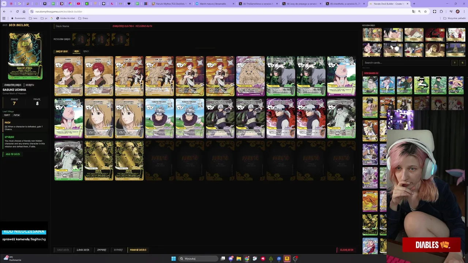Click the browser profile avatar
The image size is (468, 263).
(x=457, y=11)
